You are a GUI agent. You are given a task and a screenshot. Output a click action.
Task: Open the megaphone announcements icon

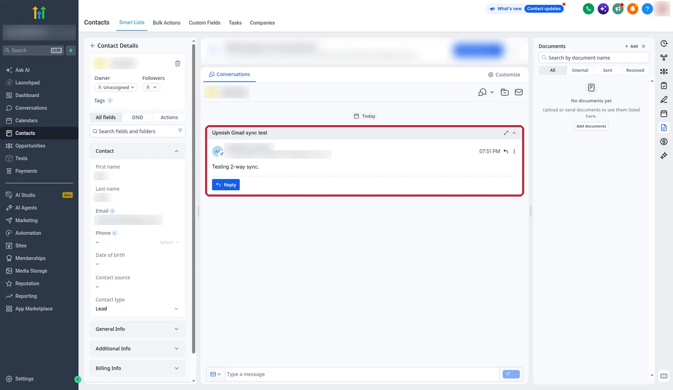(618, 9)
